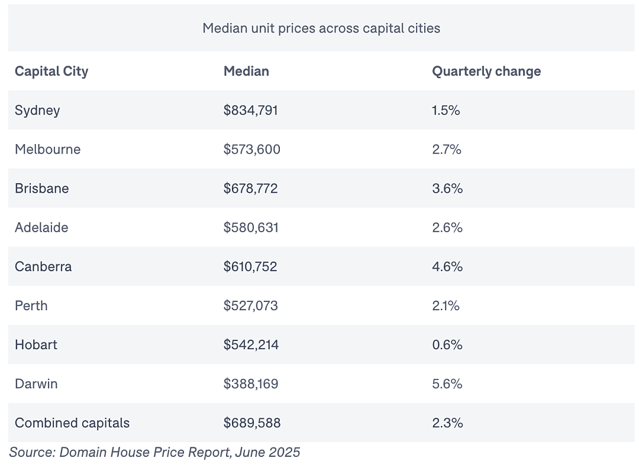This screenshot has height=468, width=639.
Task: Select the Combined capitals row label
Action: click(x=72, y=423)
